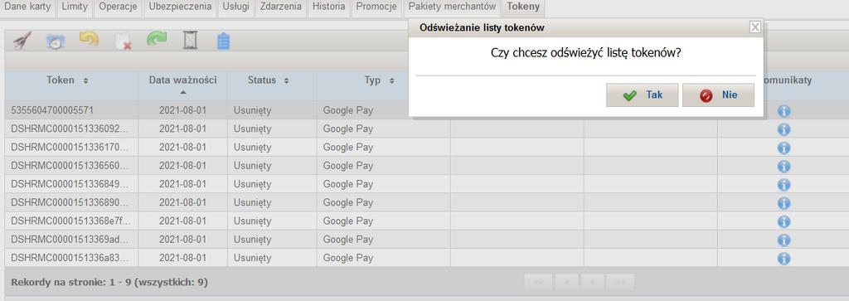Viewport: 849px width, 301px height.
Task: Open info icon for DSHRMC0000151336170 row
Action: [x=784, y=148]
